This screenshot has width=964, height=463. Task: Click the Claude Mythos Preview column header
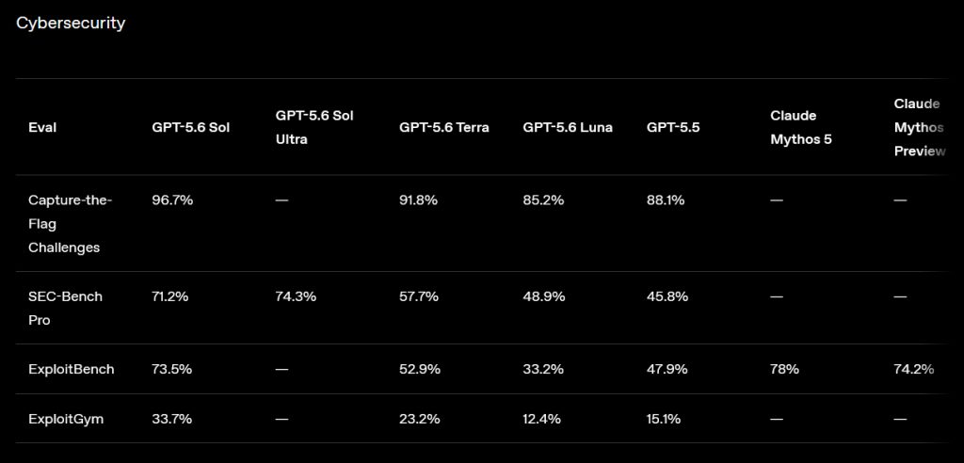click(x=920, y=127)
